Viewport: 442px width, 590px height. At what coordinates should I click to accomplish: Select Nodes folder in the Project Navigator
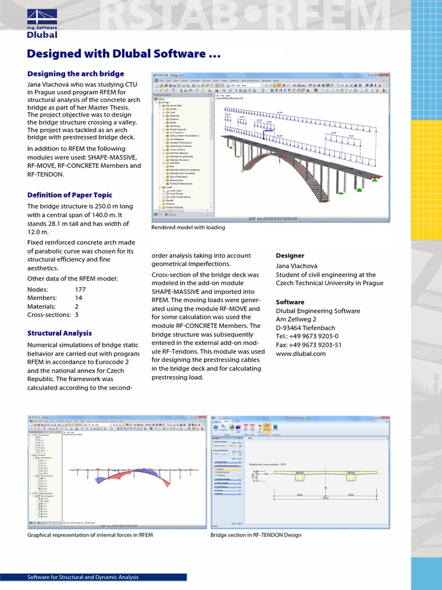tap(173, 109)
